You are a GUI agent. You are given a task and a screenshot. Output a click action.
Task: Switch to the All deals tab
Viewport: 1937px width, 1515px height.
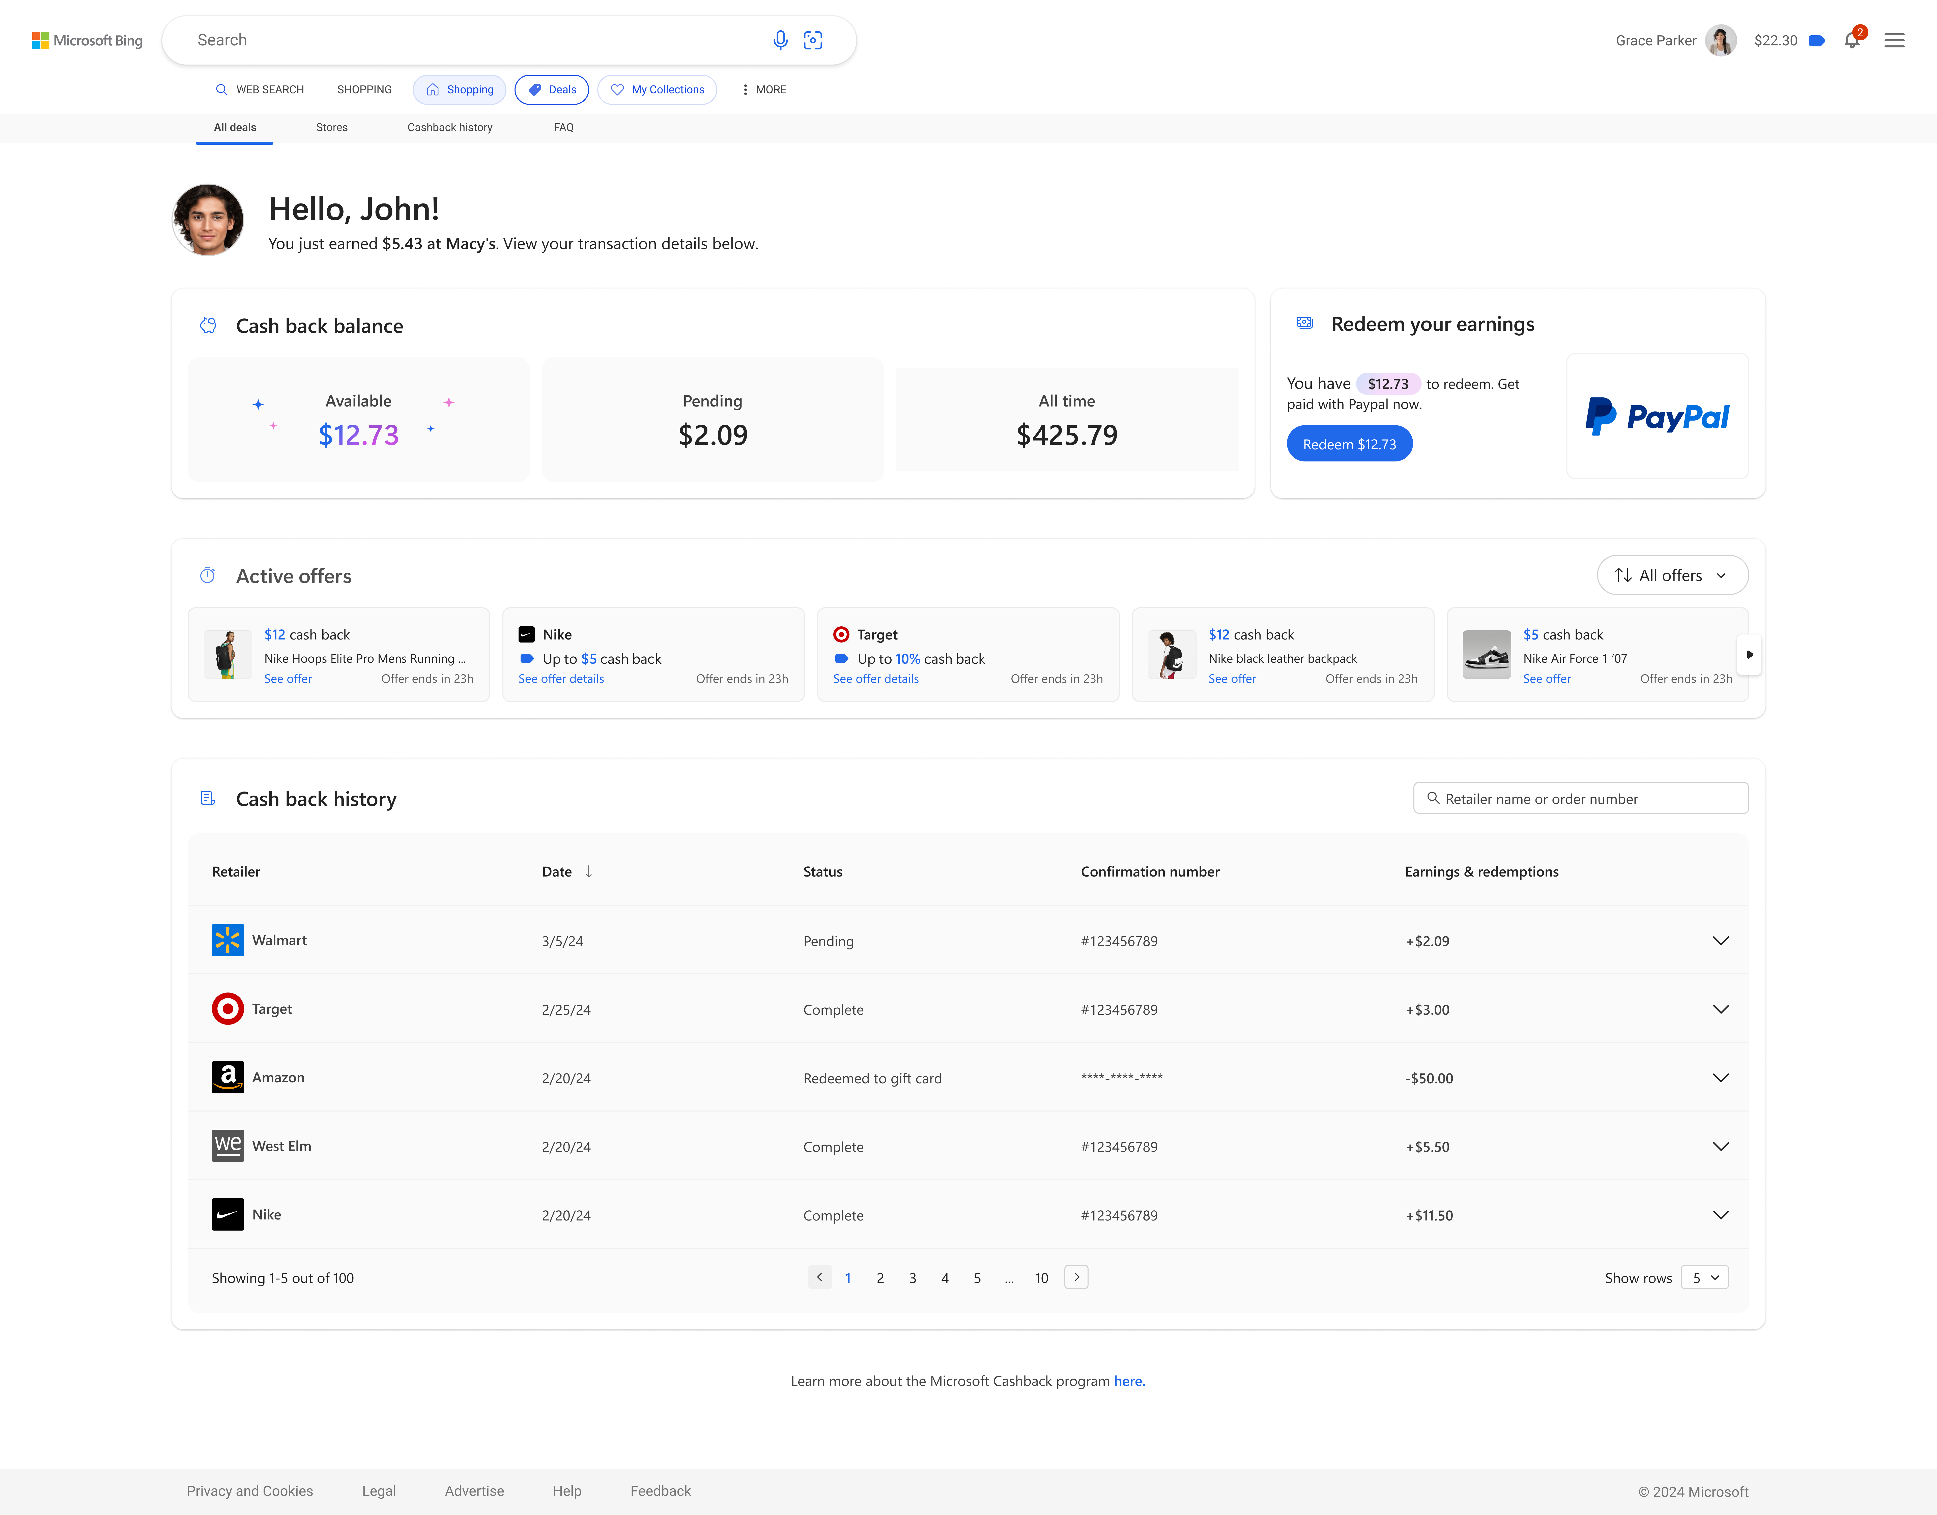coord(235,128)
